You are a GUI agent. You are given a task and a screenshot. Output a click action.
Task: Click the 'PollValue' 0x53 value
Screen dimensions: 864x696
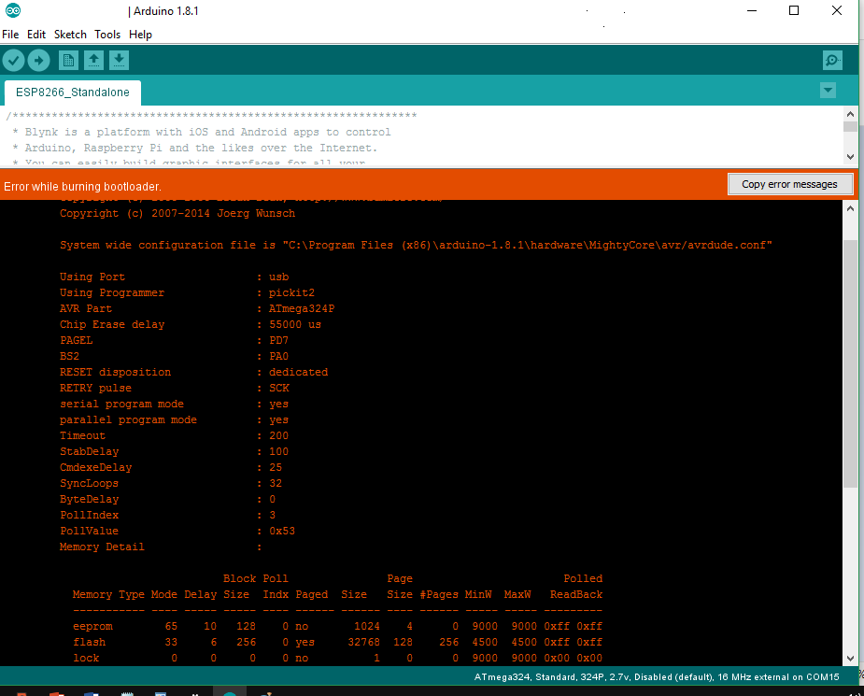(282, 531)
